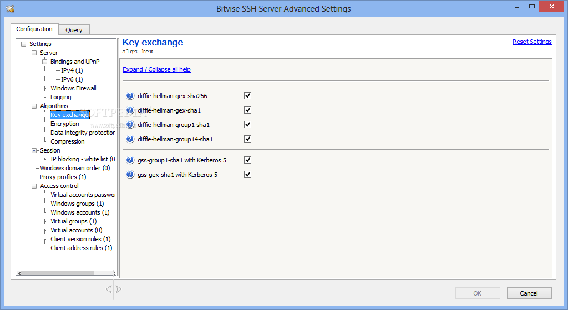The image size is (568, 310).
Task: Collapse the Algorithms tree node
Action: [34, 106]
